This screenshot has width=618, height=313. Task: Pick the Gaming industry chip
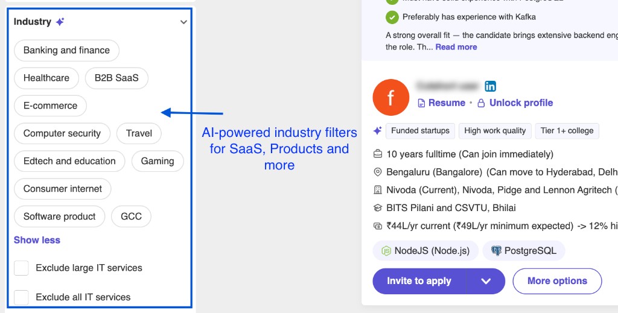pos(158,161)
